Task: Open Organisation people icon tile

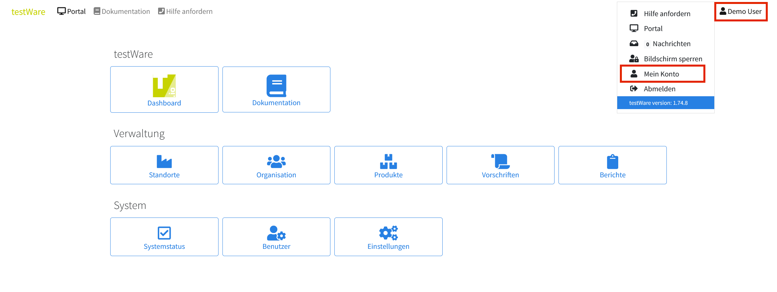Action: click(x=276, y=165)
